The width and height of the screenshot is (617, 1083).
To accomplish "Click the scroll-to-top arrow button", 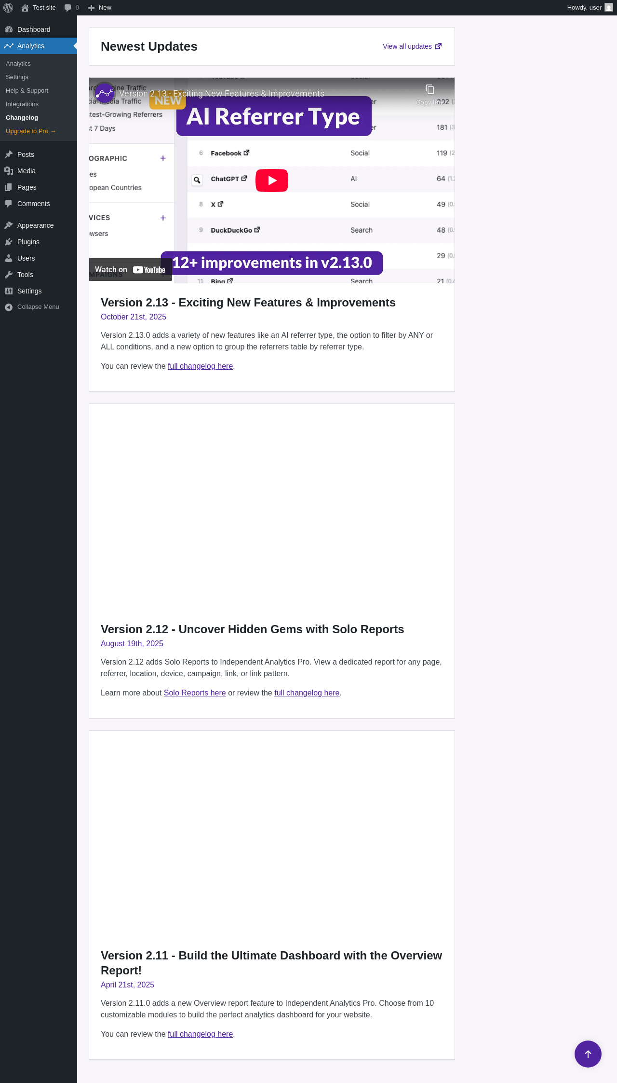I will tap(588, 1054).
